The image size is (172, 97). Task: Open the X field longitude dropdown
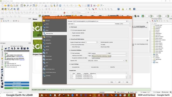pos(99,53)
